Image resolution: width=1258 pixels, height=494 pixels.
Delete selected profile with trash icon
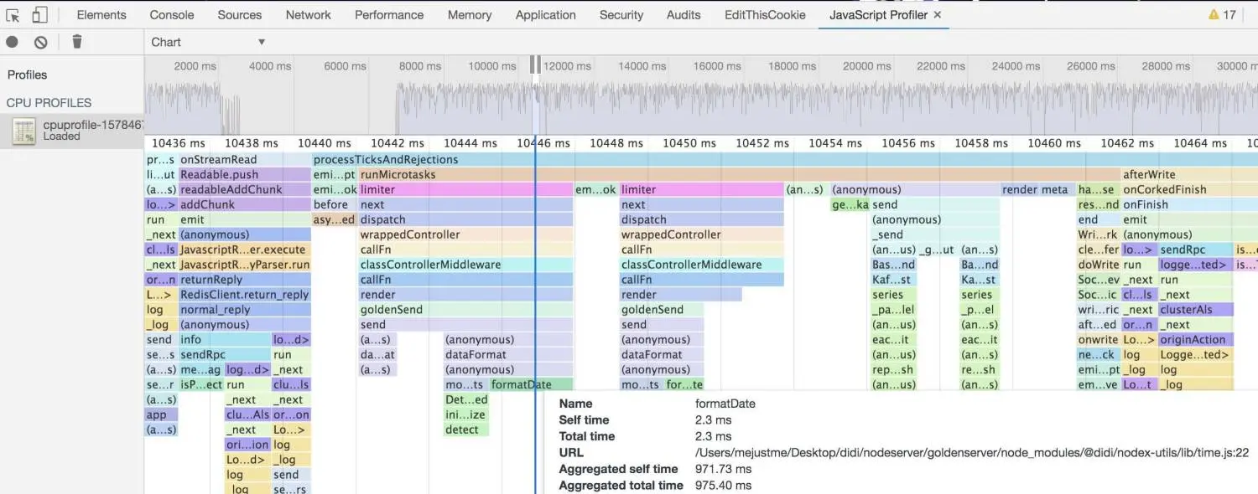point(77,42)
